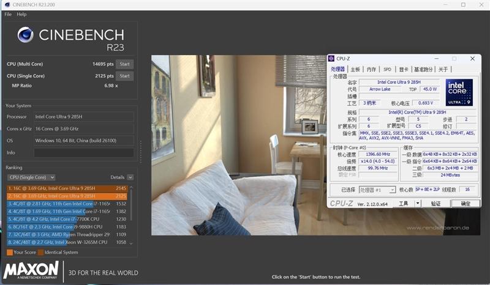Switch to the 内存 tab in CPU-Z
The height and width of the screenshot is (285, 490).
371,70
